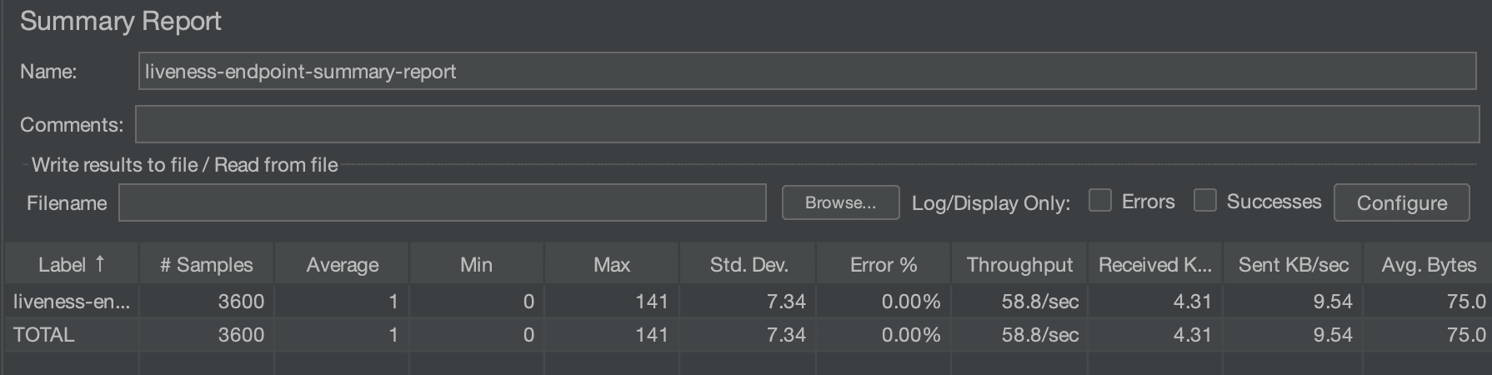Enable the Successes checkbox
The width and height of the screenshot is (1492, 375).
pos(1205,201)
